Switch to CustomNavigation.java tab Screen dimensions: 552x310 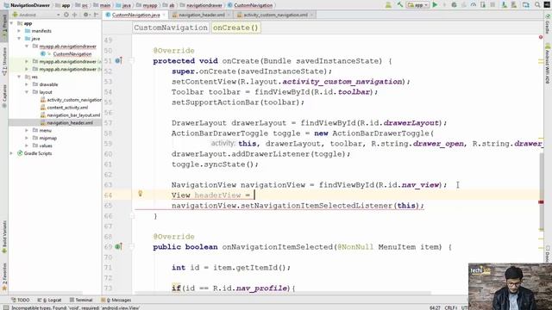[135, 15]
